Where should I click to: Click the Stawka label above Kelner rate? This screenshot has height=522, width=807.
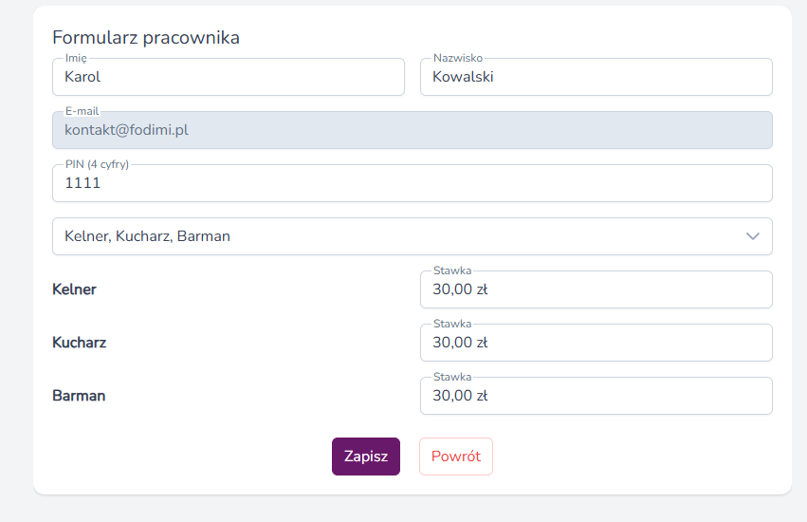[452, 270]
